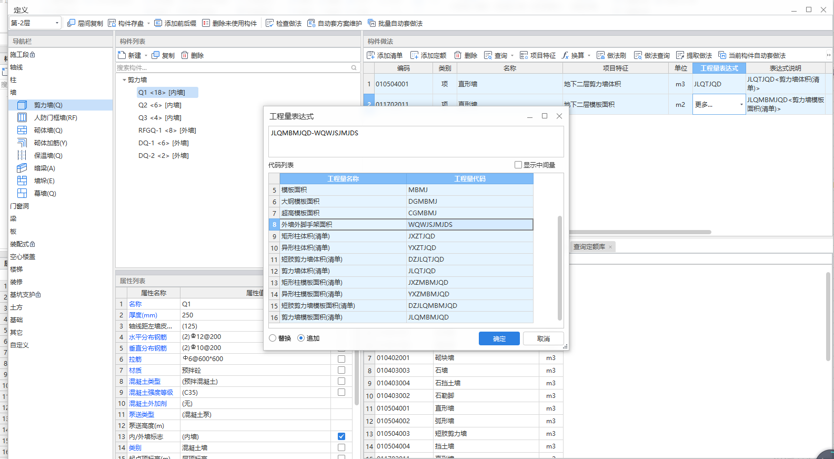Click 当前构件自动套做法 icon

(722, 55)
